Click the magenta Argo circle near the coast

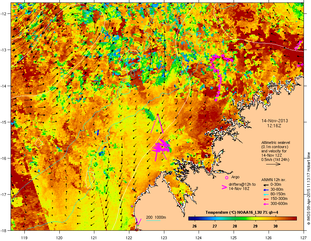click(132, 206)
